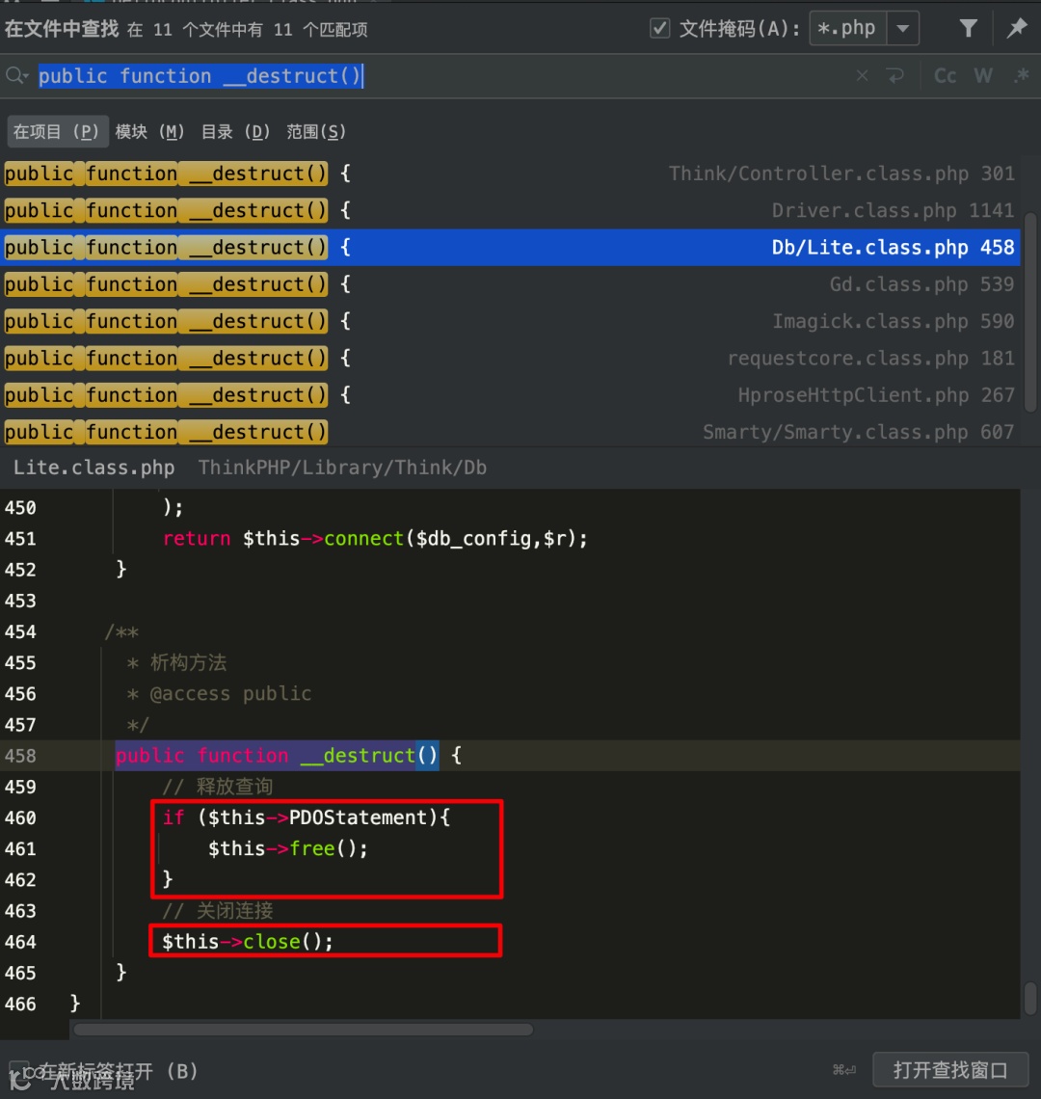This screenshot has height=1099, width=1041.
Task: Select result Gd.class.php 539
Action: coord(510,283)
